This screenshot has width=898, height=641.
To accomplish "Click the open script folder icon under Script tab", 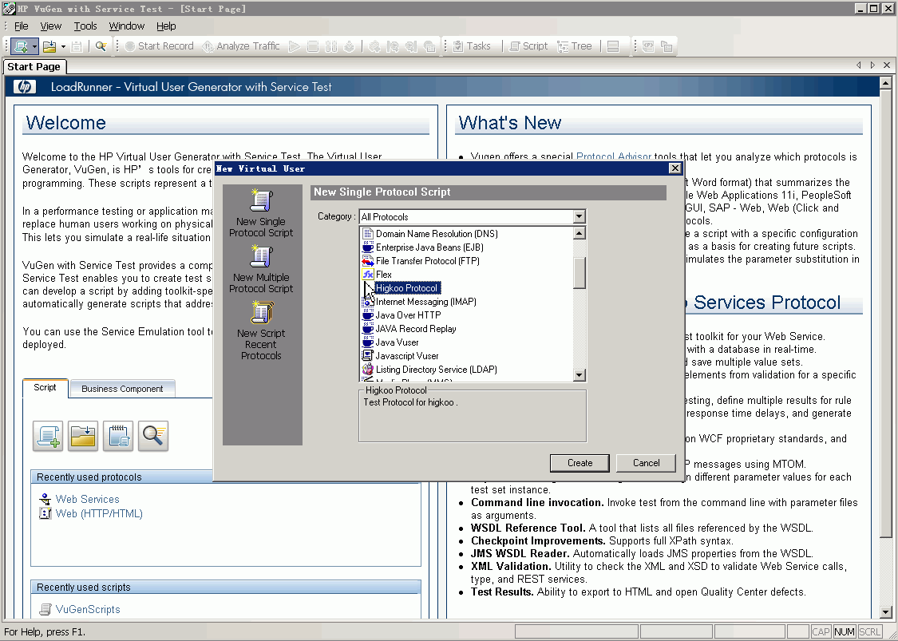I will pos(83,436).
